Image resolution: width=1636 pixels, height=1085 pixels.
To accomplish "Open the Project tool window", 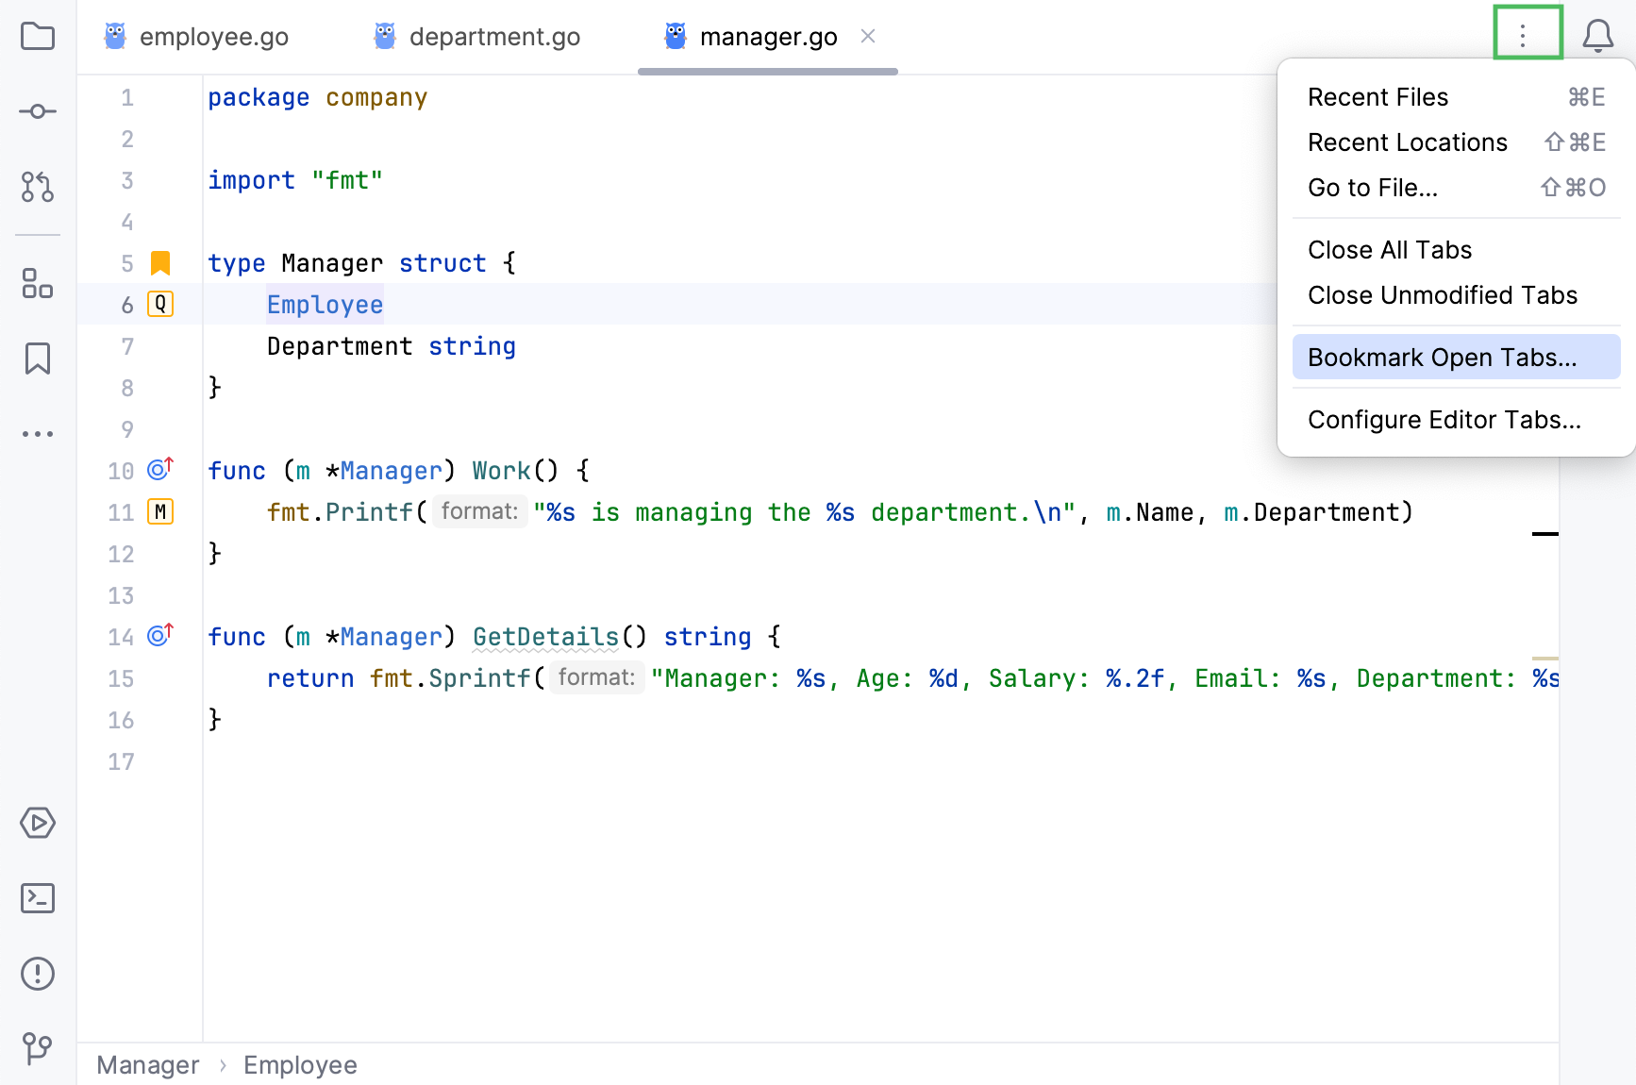I will click(x=37, y=36).
